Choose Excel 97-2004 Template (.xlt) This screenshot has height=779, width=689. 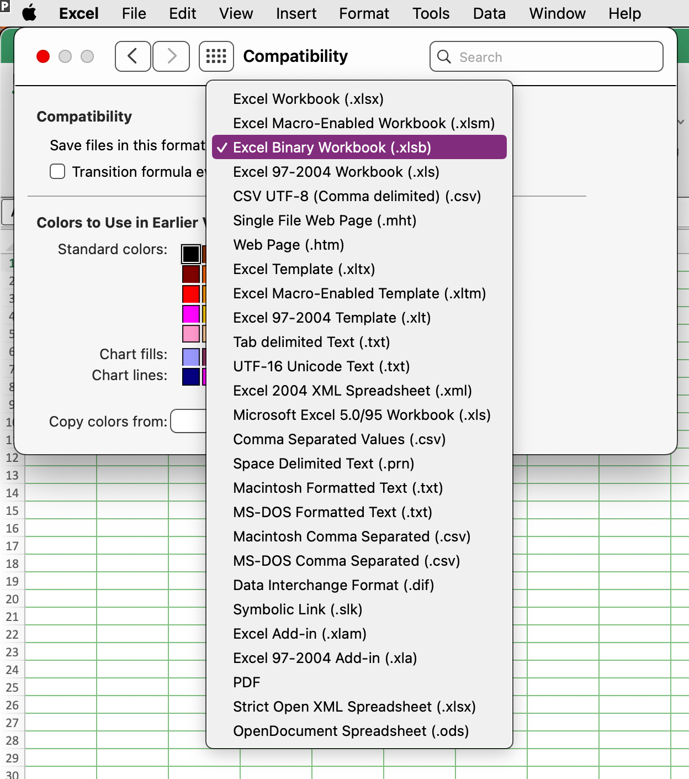coord(359,318)
